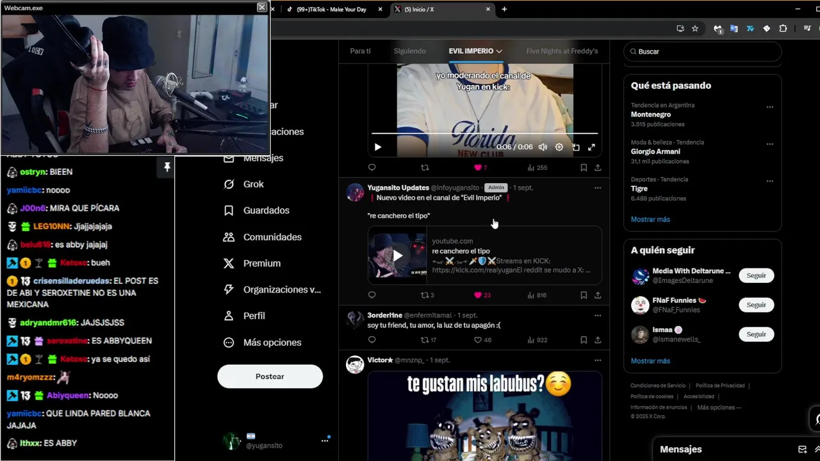820x461 pixels.
Task: Open account menu dots next to @yugansito
Action: tap(325, 441)
